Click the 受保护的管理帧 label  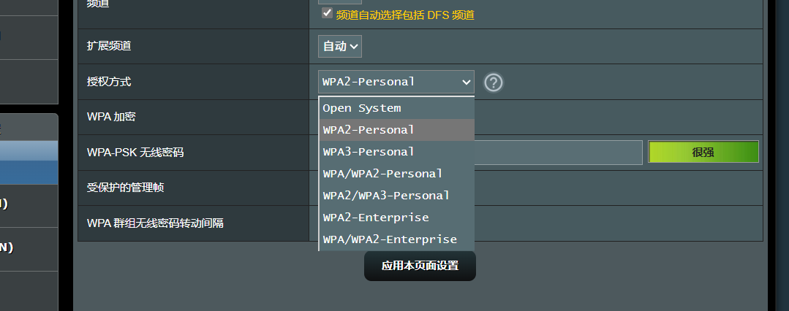pos(125,188)
